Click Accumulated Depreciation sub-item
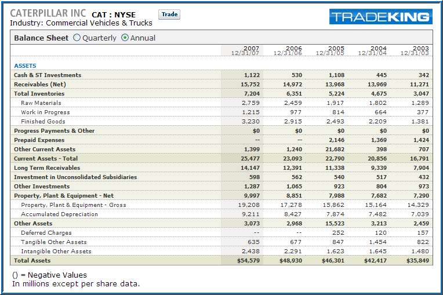 point(59,214)
